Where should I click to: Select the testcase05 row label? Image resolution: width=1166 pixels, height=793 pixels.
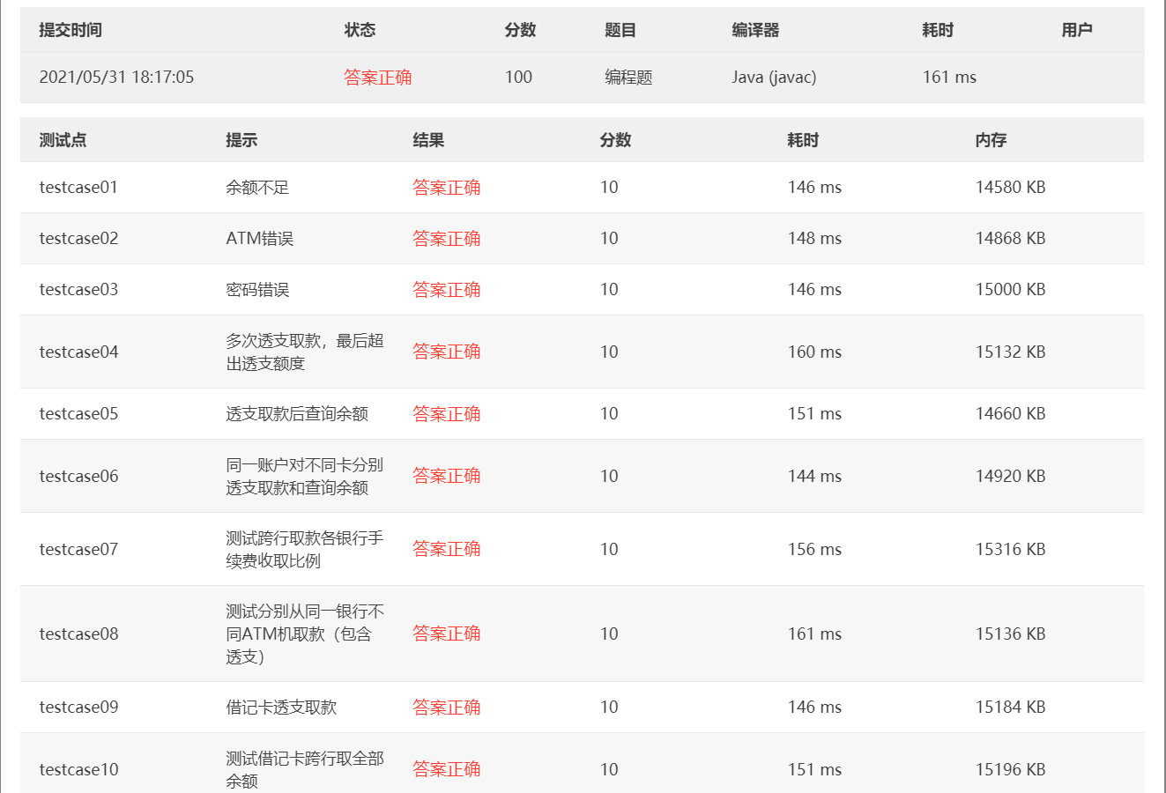pos(78,414)
